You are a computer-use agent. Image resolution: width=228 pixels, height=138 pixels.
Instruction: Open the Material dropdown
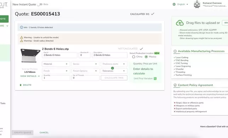[56, 64]
